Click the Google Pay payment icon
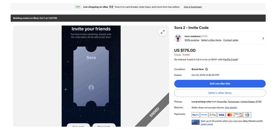This screenshot has height=131, width=279. click(x=213, y=115)
